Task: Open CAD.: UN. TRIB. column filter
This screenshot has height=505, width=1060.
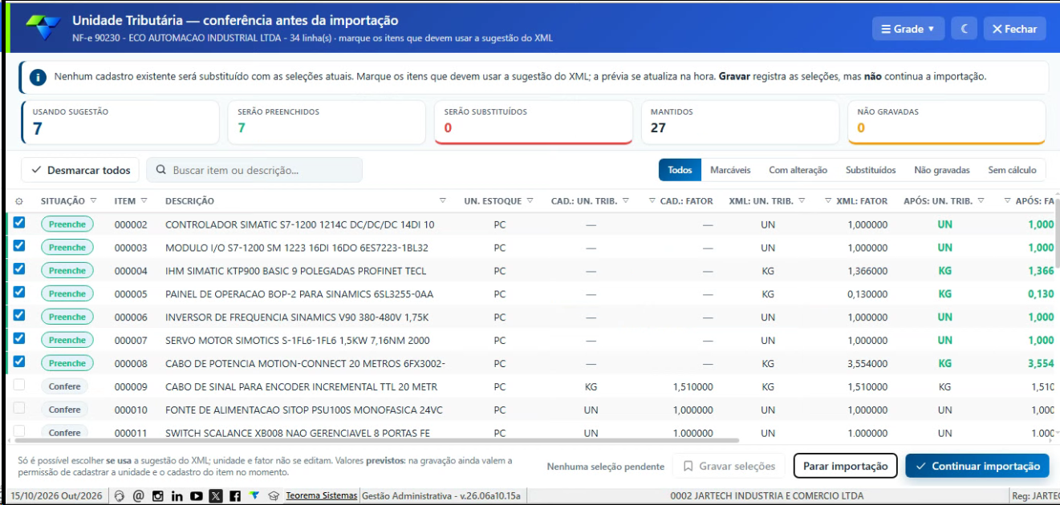Action: [626, 200]
